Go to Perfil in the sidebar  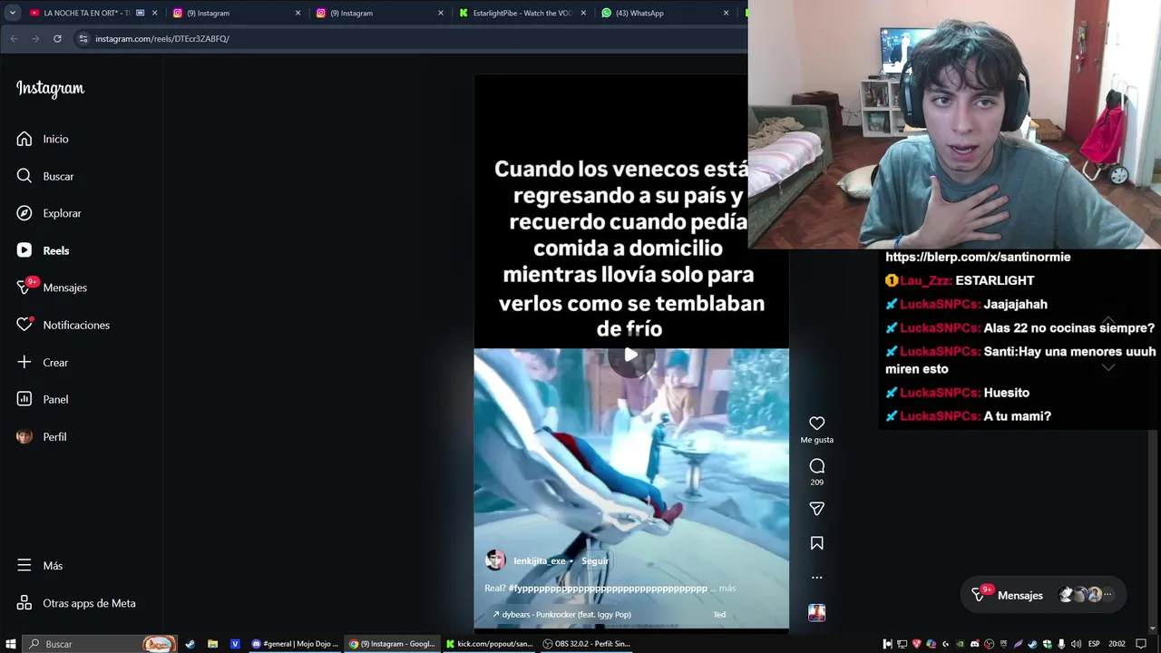pyautogui.click(x=42, y=436)
